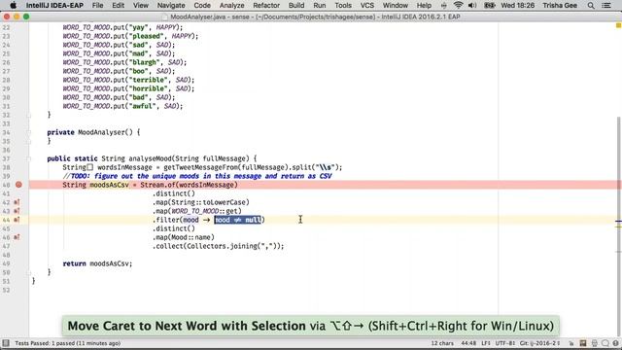The image size is (622, 350).
Task: Open the Notification Center list icon
Action: coord(606,5)
